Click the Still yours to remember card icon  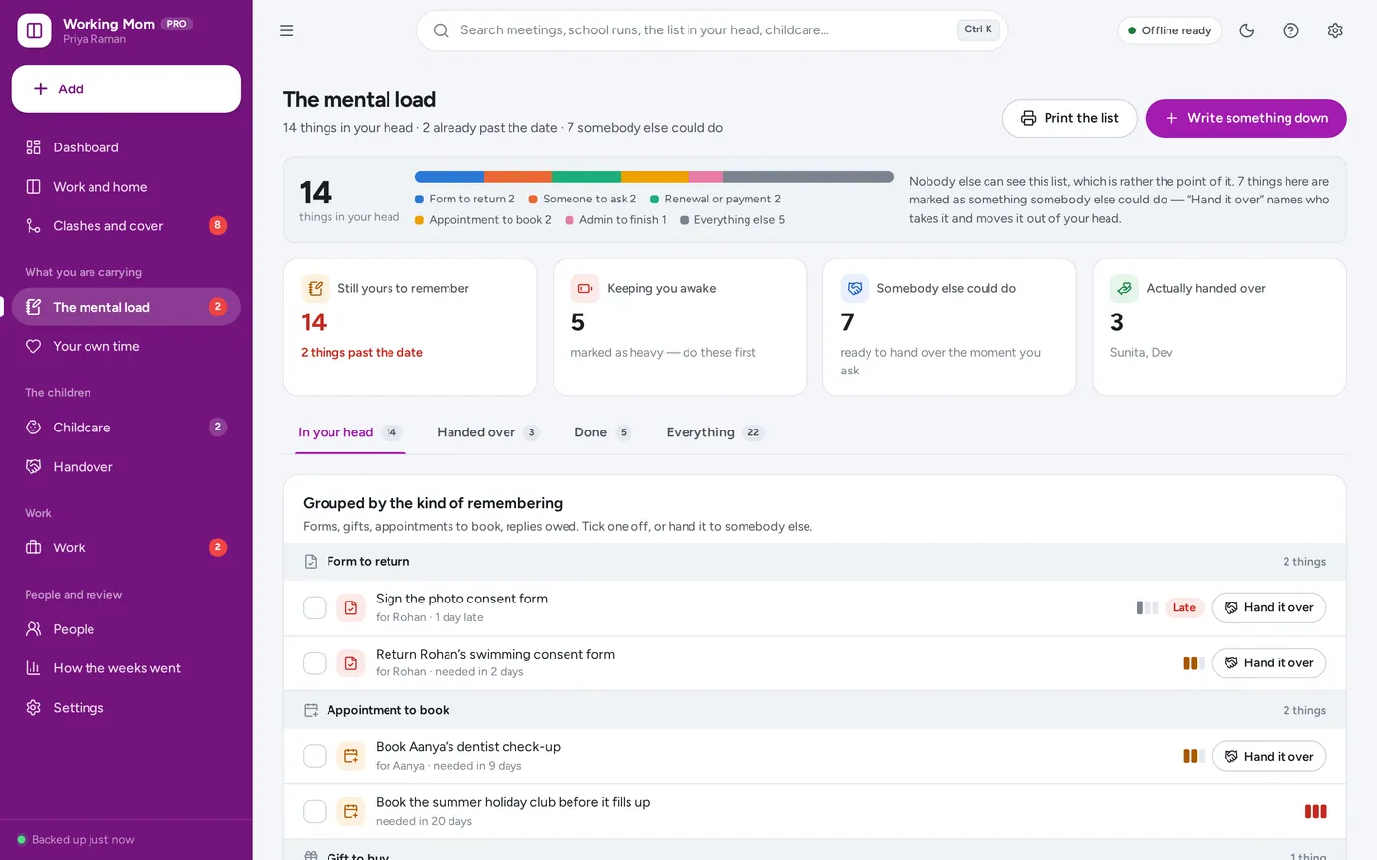316,288
